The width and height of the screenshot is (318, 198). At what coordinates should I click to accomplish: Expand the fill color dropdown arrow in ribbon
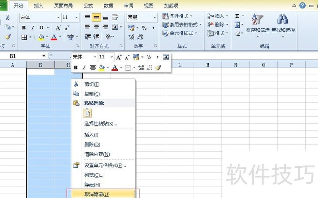pyautogui.click(x=47, y=37)
